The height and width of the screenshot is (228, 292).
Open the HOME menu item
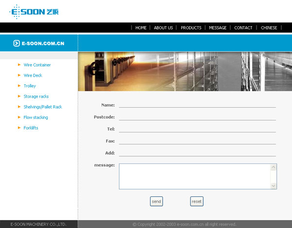pos(141,28)
